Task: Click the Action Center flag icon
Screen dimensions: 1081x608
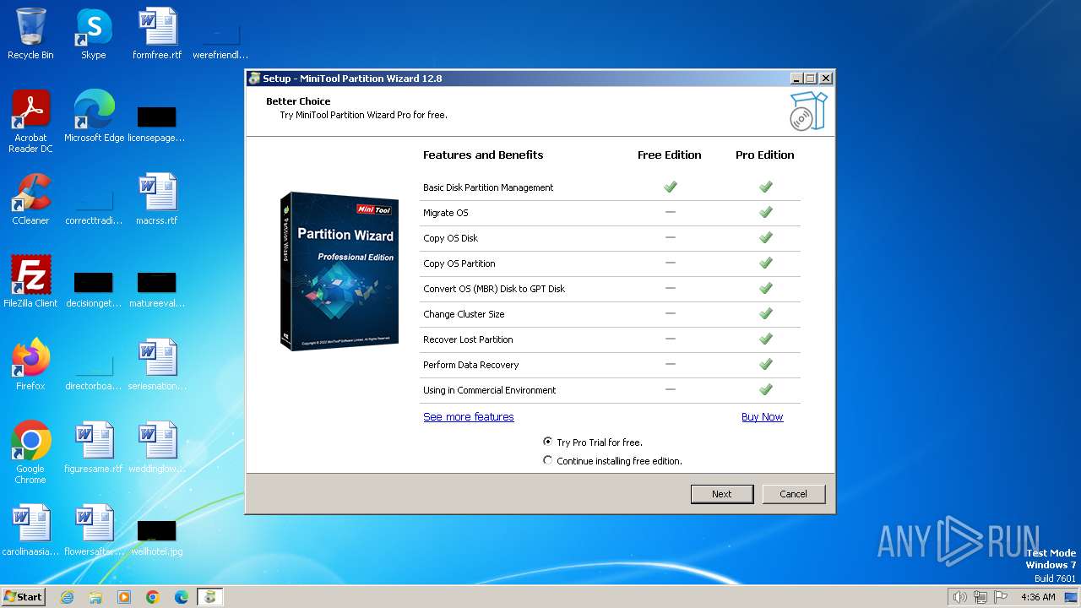Action: coord(1002,597)
